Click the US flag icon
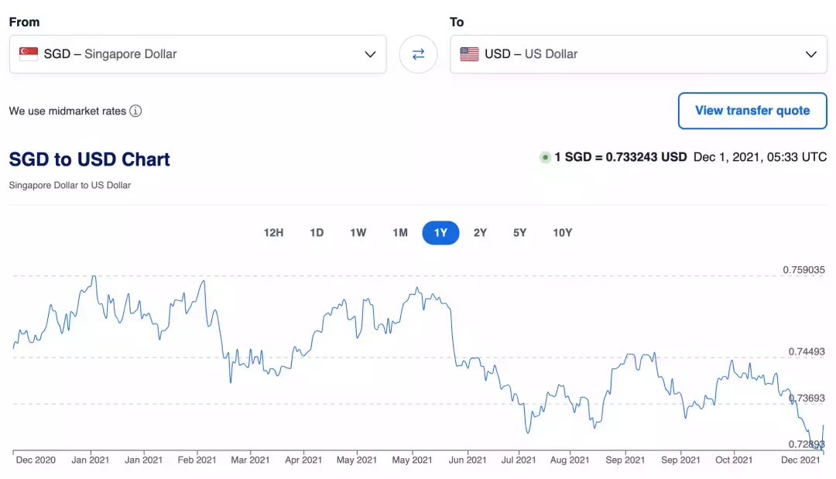This screenshot has width=836, height=479. [x=469, y=54]
